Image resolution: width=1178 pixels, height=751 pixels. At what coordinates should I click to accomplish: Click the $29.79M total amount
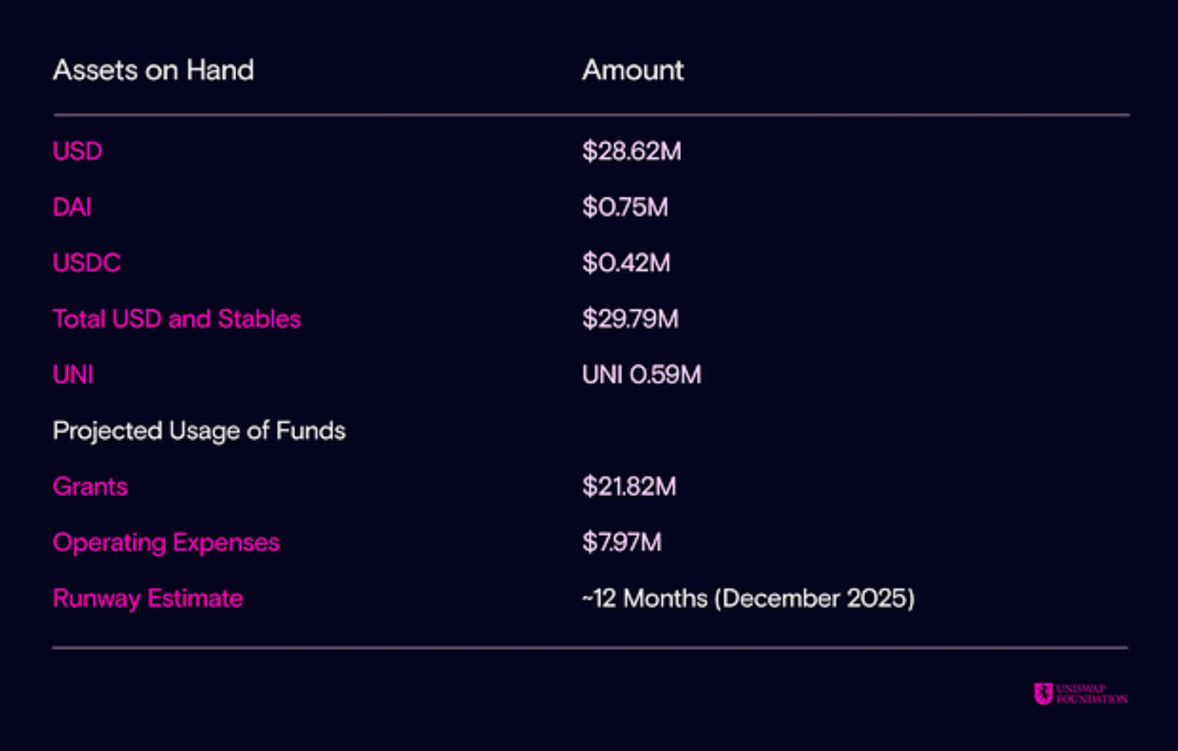[630, 319]
